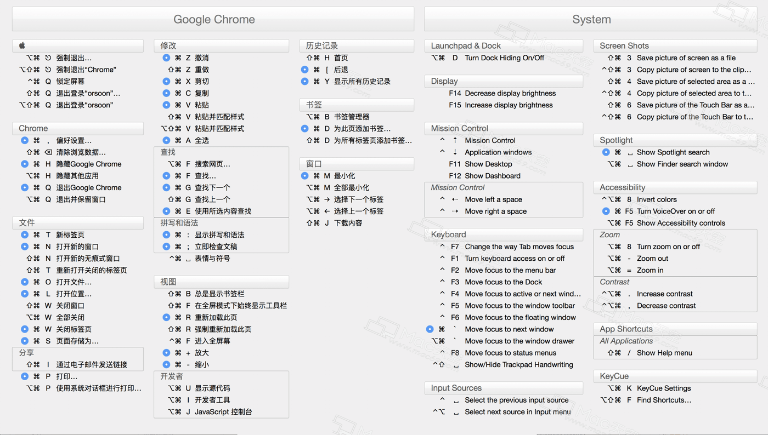Screen dimensions: 768x435
Task: Select Show/Hide Trackpad Handwriting row
Action: (x=504, y=364)
